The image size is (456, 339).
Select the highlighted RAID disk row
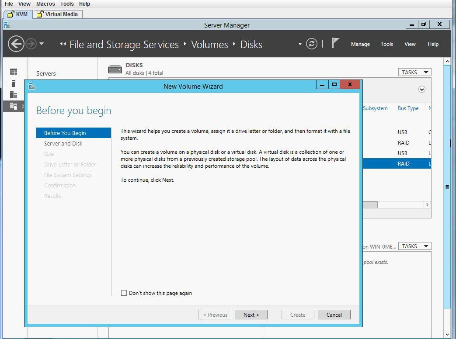tap(397, 163)
